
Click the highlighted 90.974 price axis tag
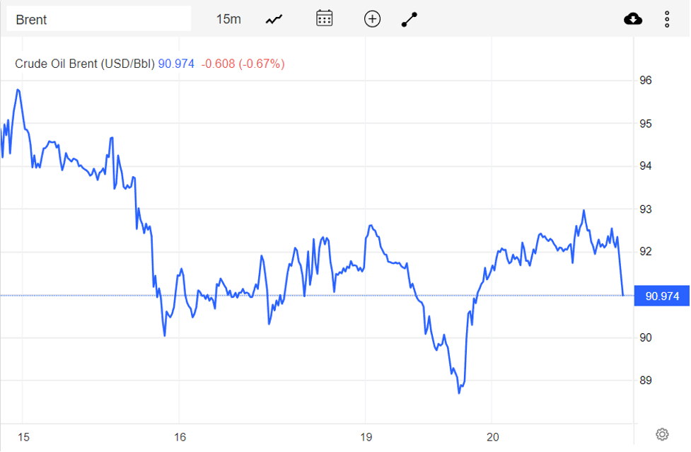click(x=661, y=296)
